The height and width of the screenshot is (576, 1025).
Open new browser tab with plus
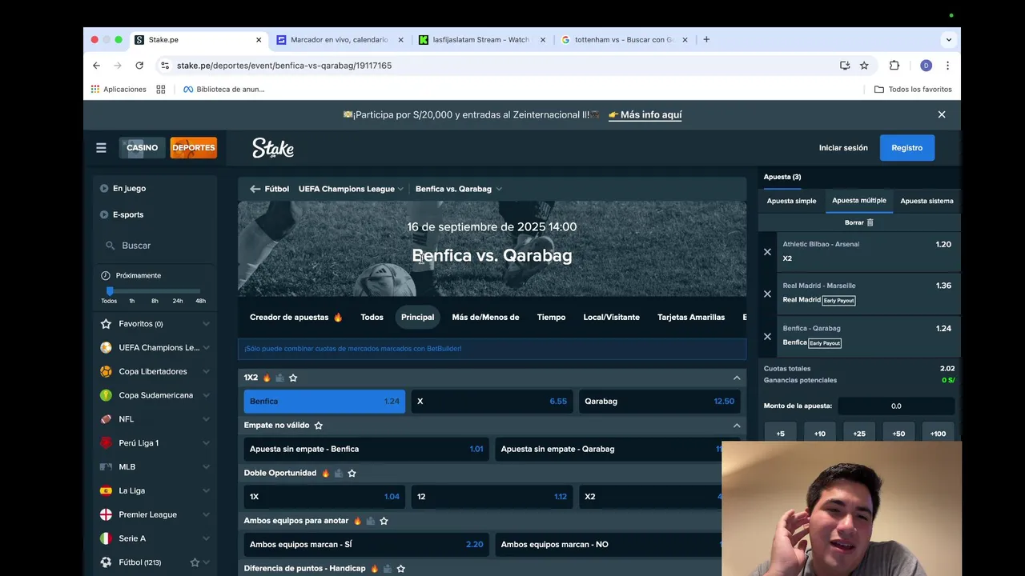point(706,39)
